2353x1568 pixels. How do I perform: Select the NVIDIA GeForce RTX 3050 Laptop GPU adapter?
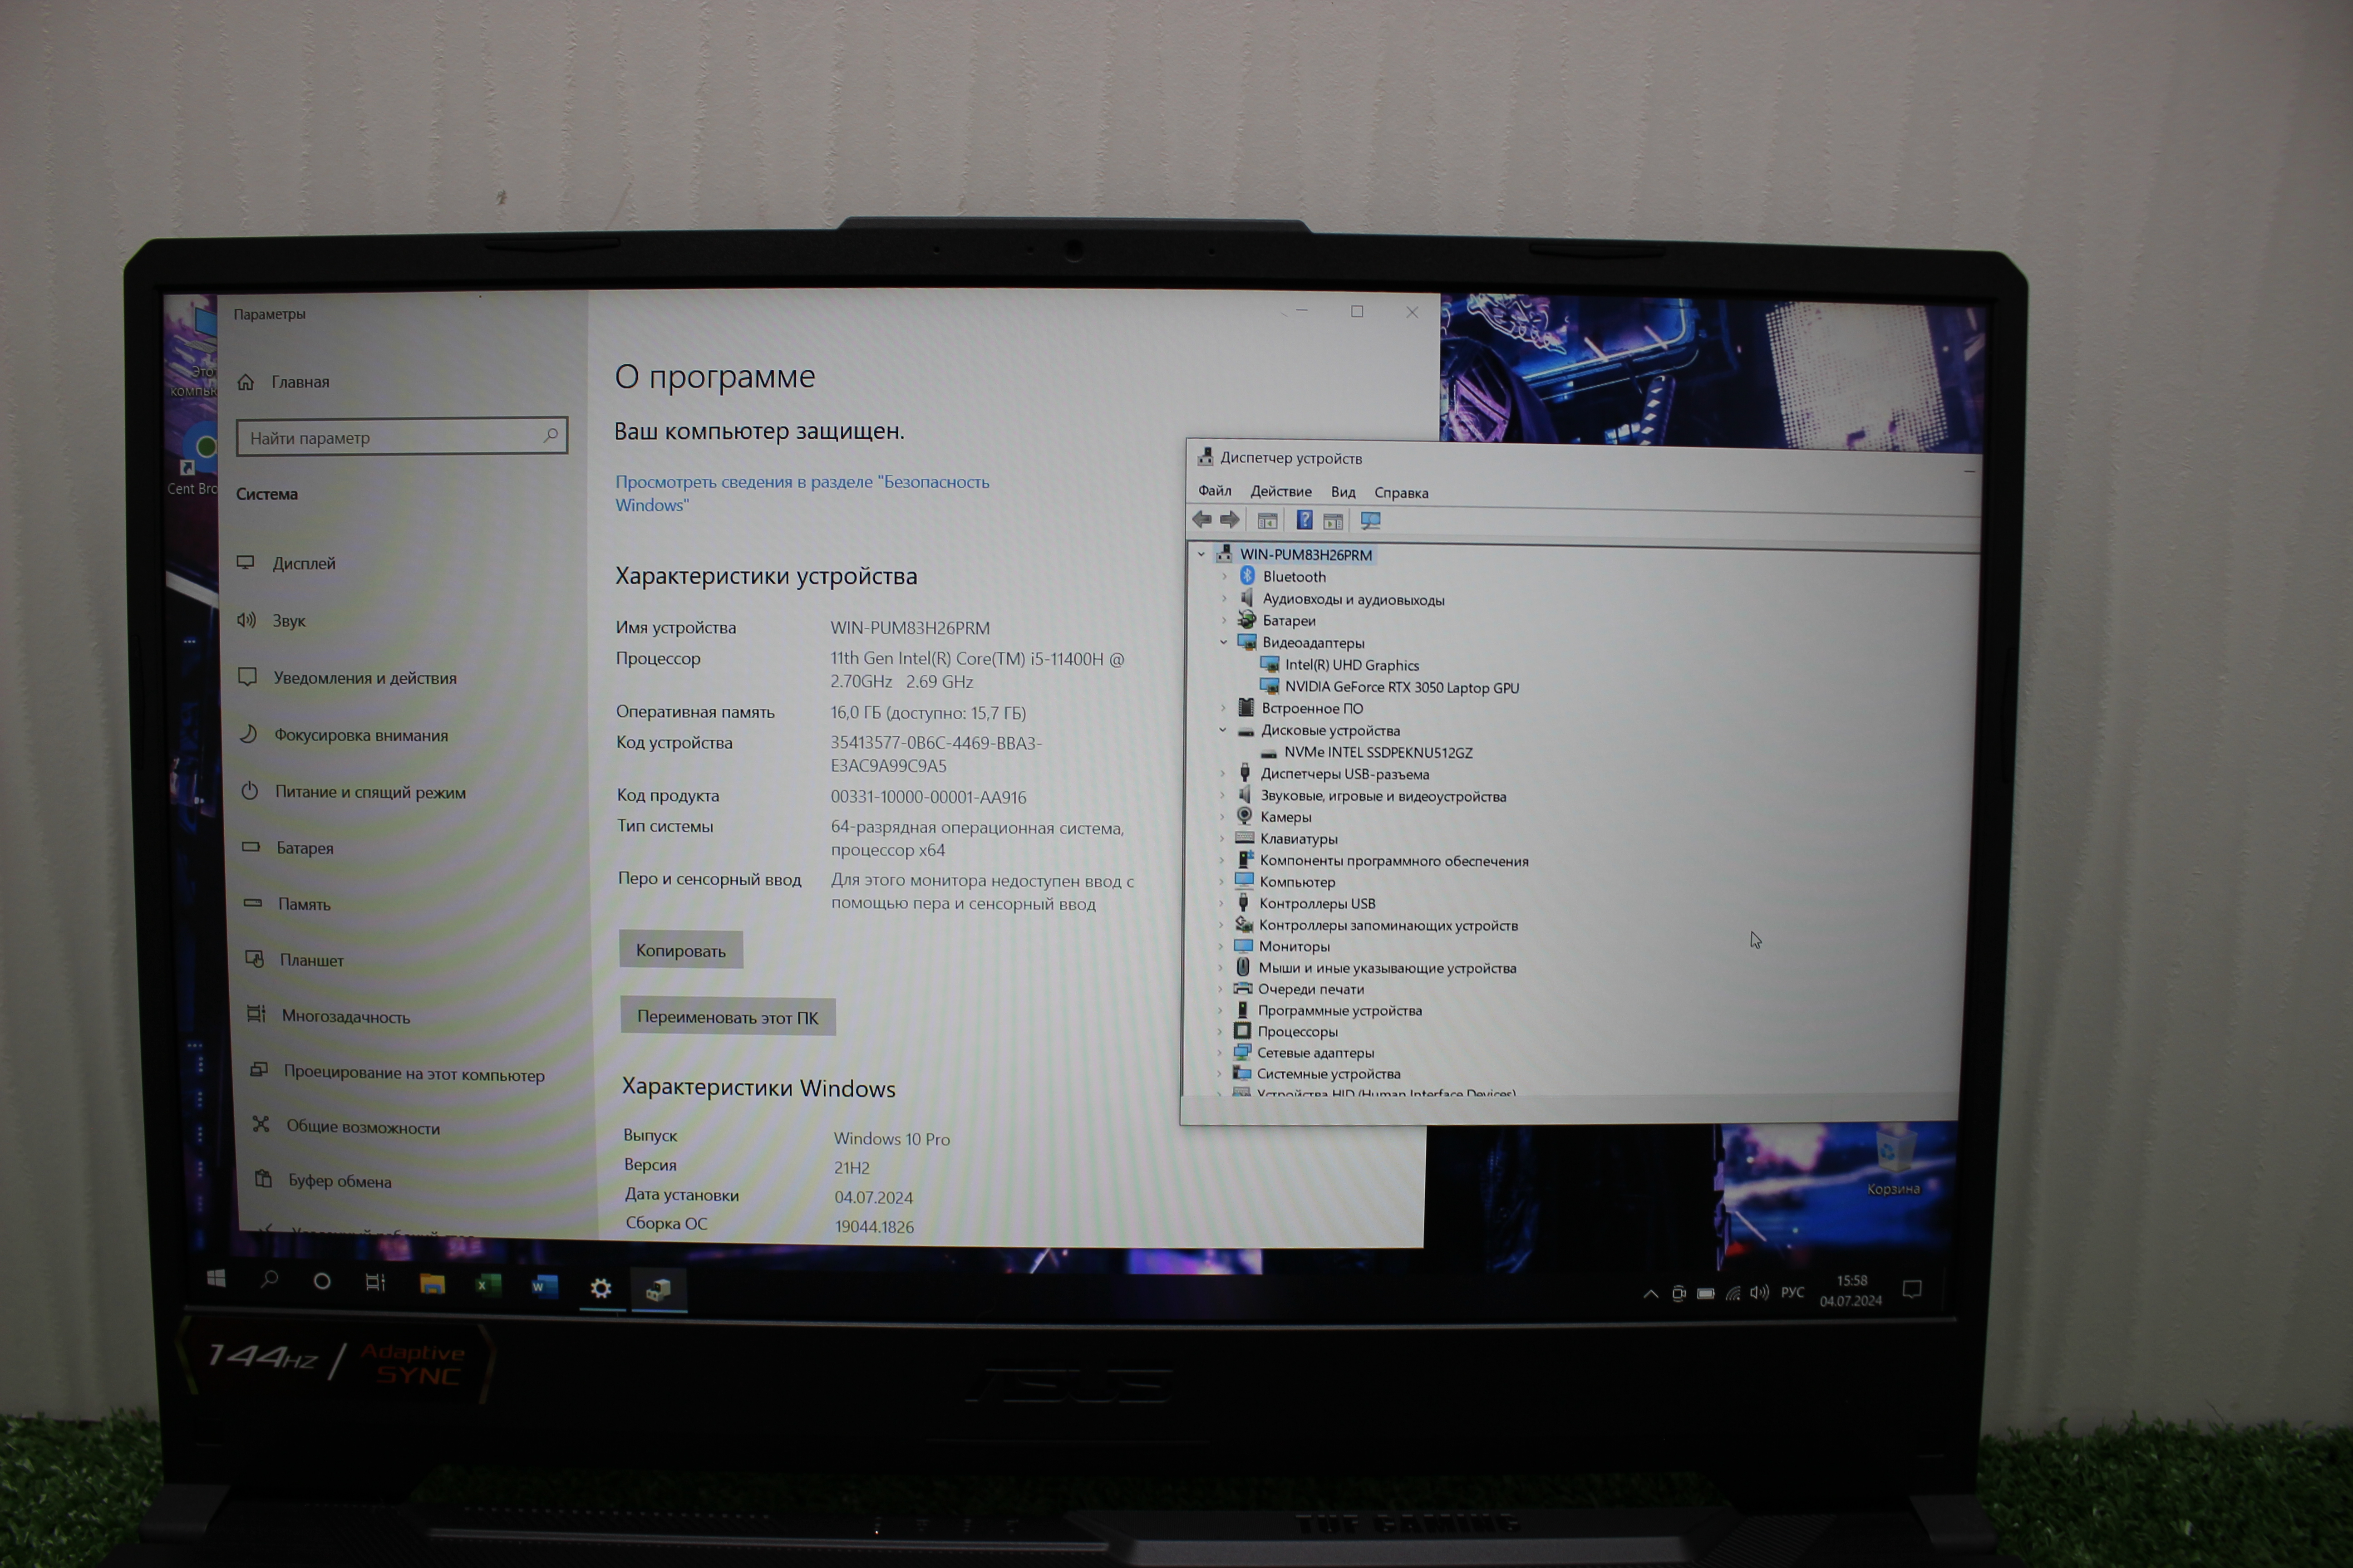pyautogui.click(x=1402, y=687)
